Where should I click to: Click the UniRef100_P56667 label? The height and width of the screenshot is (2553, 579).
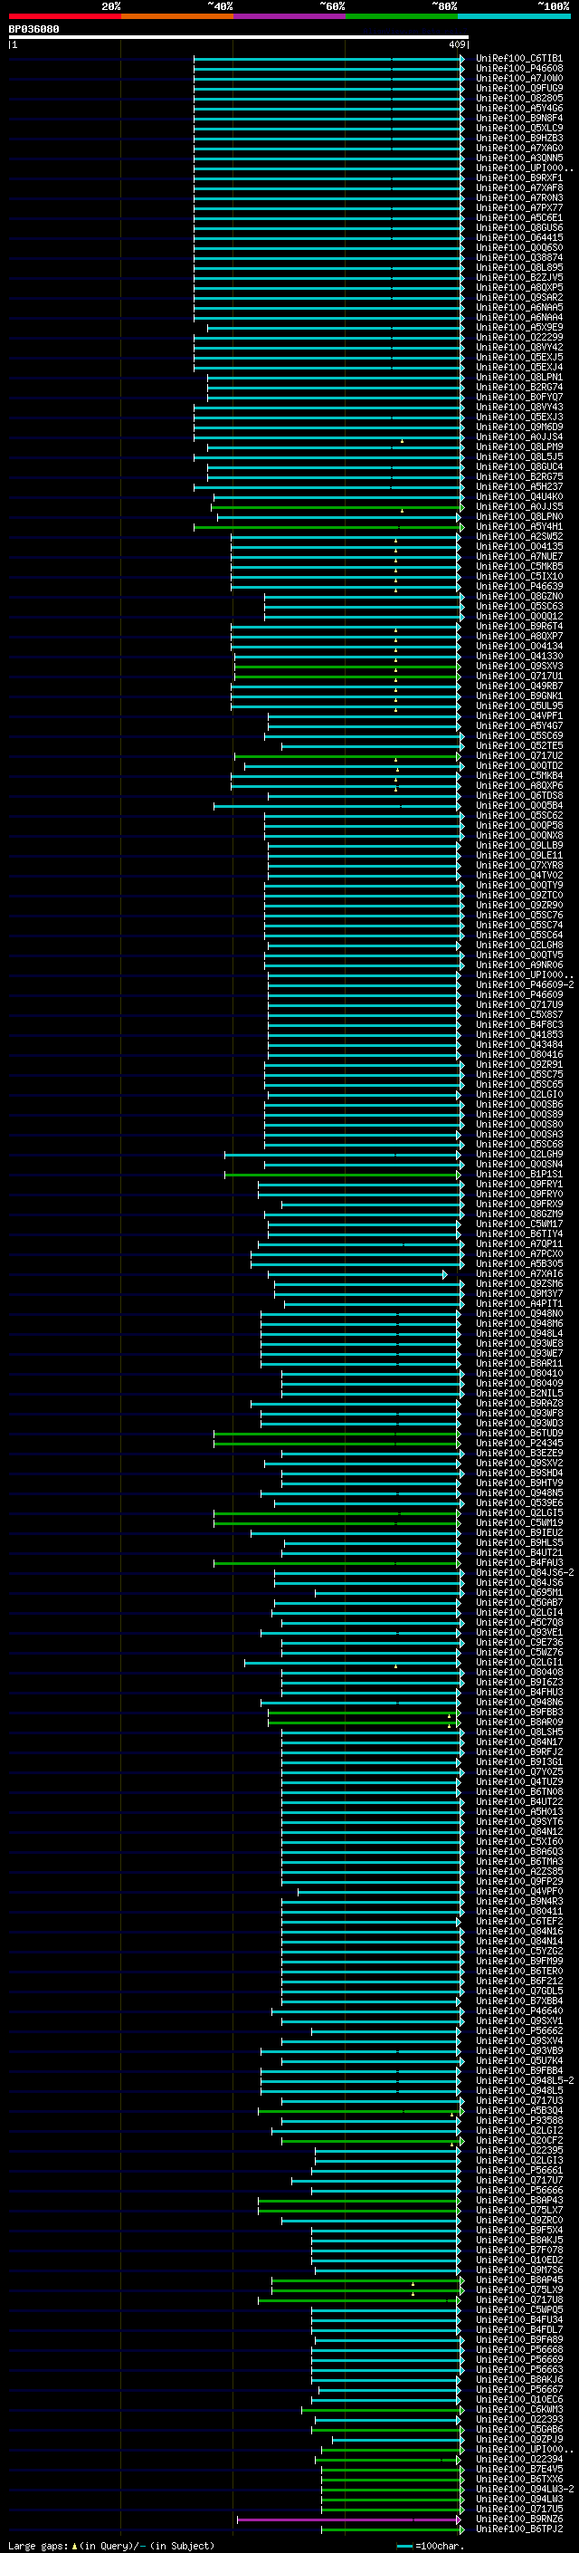point(519,2389)
